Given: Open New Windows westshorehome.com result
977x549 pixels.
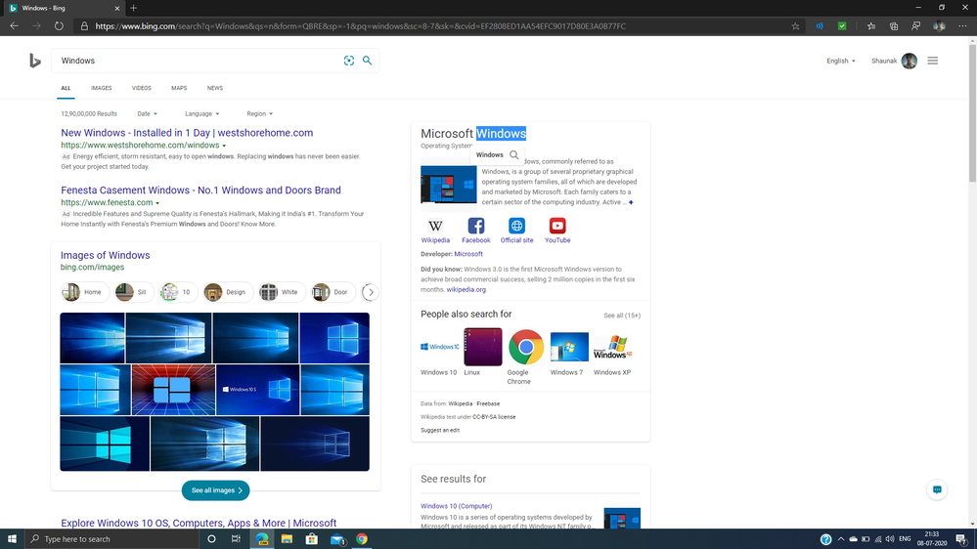Looking at the screenshot, I should tap(187, 133).
